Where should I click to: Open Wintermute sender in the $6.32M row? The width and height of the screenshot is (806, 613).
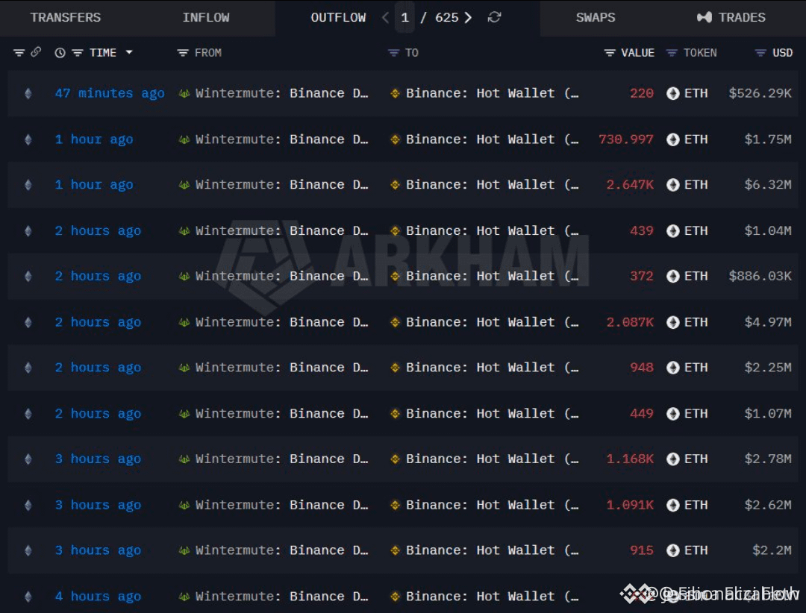click(x=281, y=184)
